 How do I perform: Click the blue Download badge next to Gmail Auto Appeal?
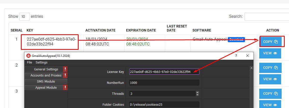point(236,40)
